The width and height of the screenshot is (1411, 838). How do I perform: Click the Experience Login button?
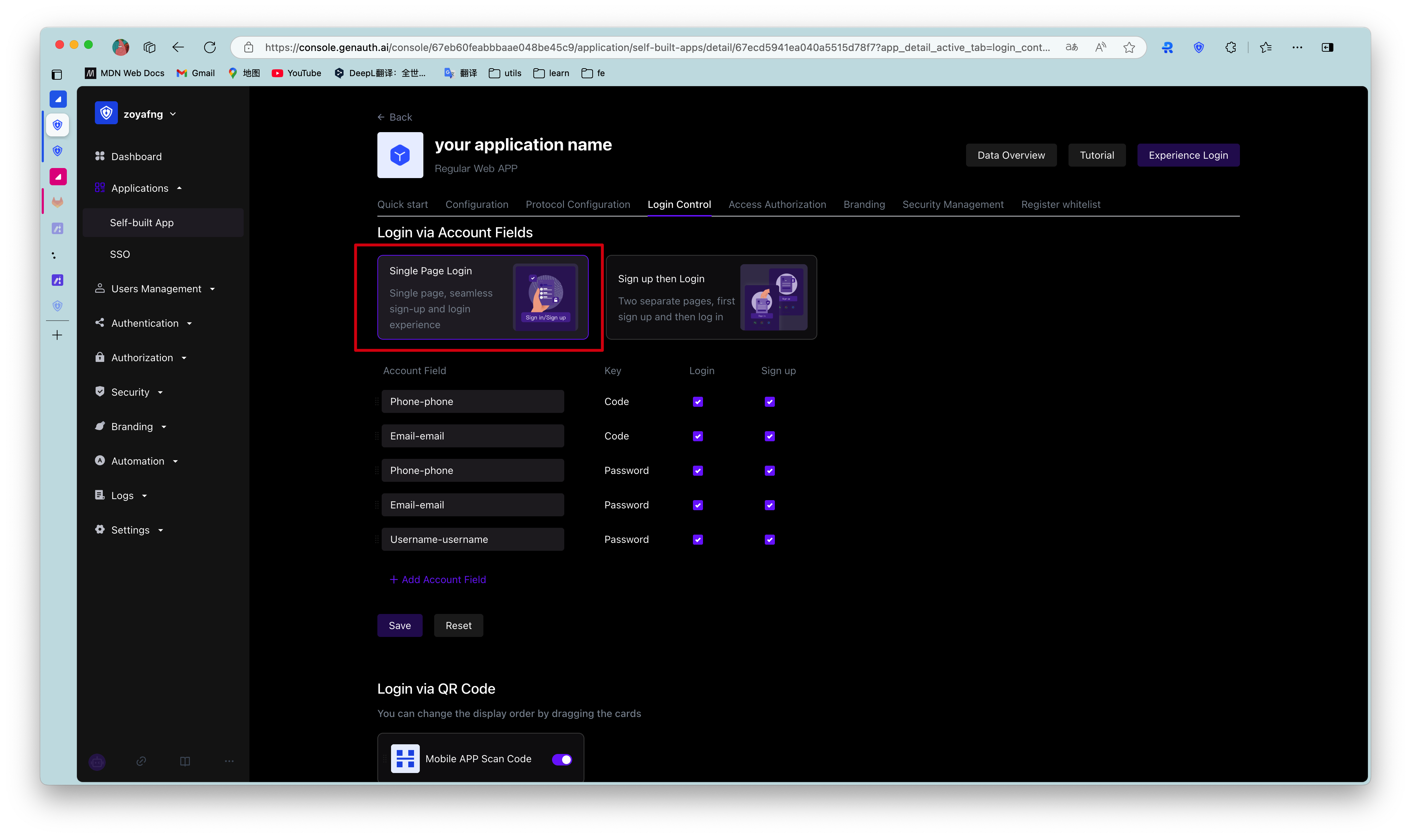pyautogui.click(x=1188, y=155)
